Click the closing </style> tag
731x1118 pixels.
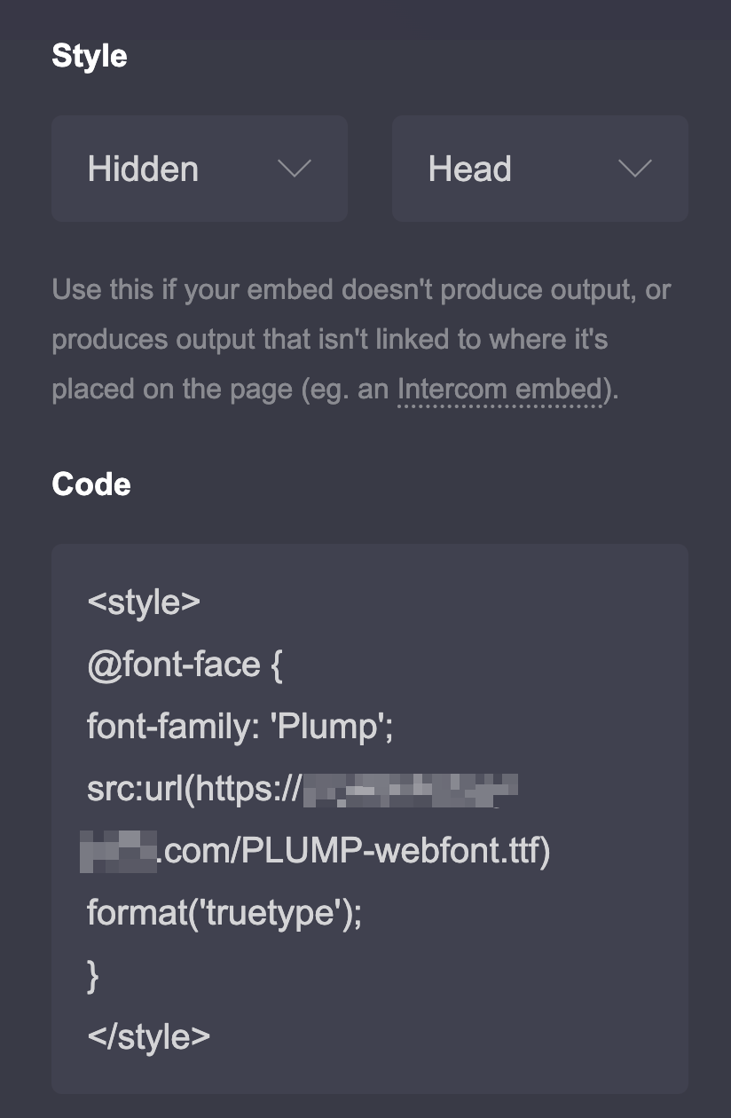(x=149, y=1036)
